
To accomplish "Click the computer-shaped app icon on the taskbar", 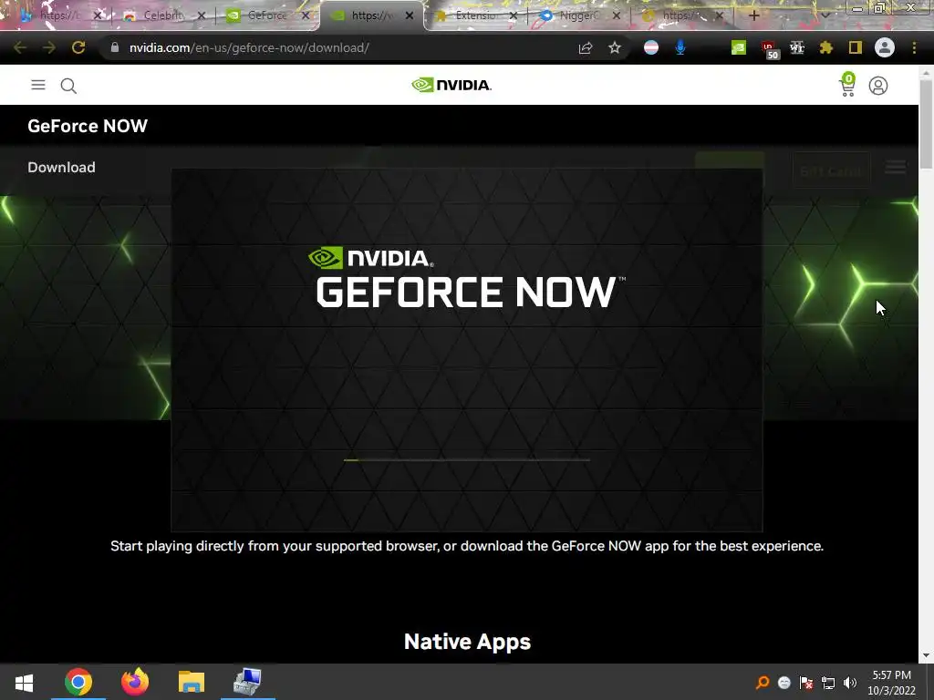I will click(247, 682).
